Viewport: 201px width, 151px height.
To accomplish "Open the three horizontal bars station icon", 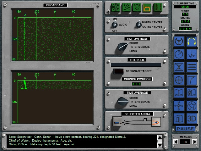I will (192, 67).
